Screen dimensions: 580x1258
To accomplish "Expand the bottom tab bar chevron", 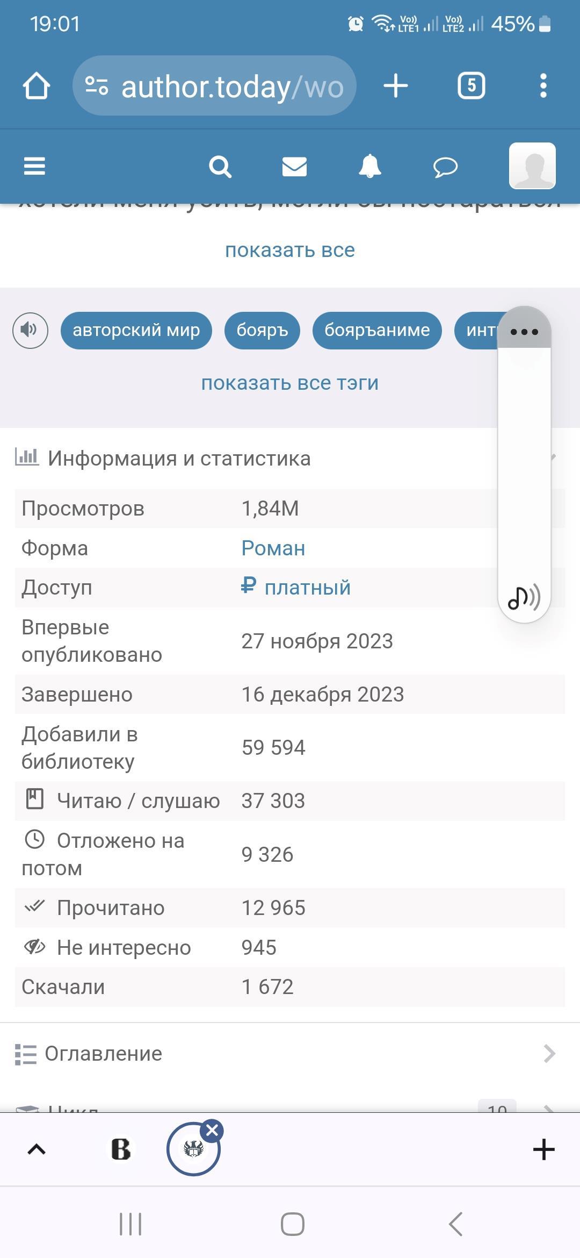I will tap(37, 1149).
